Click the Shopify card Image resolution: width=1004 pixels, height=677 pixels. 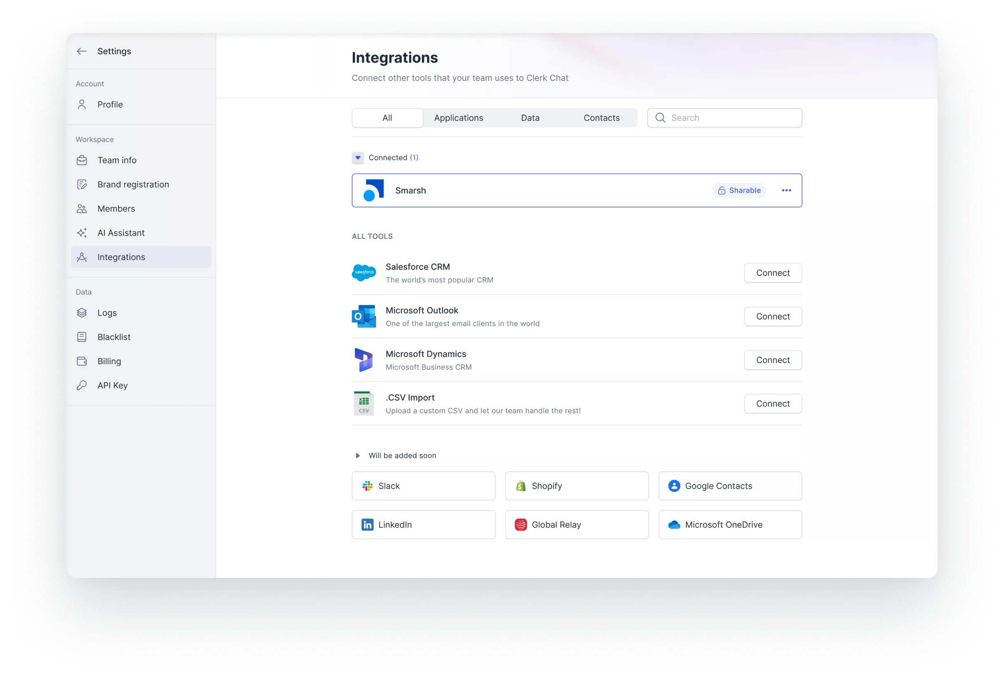(576, 486)
